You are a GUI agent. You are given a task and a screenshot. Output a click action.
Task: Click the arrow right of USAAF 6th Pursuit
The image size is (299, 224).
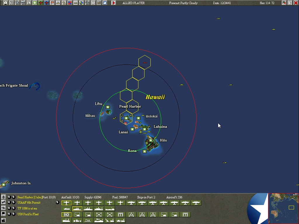click(x=58, y=202)
